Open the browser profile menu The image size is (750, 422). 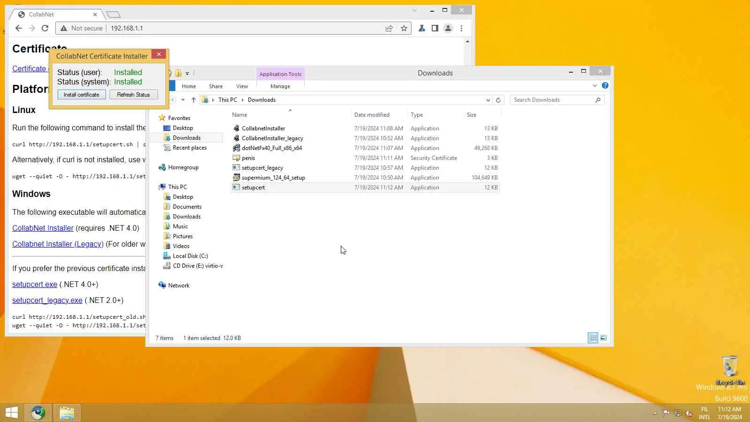click(x=448, y=28)
